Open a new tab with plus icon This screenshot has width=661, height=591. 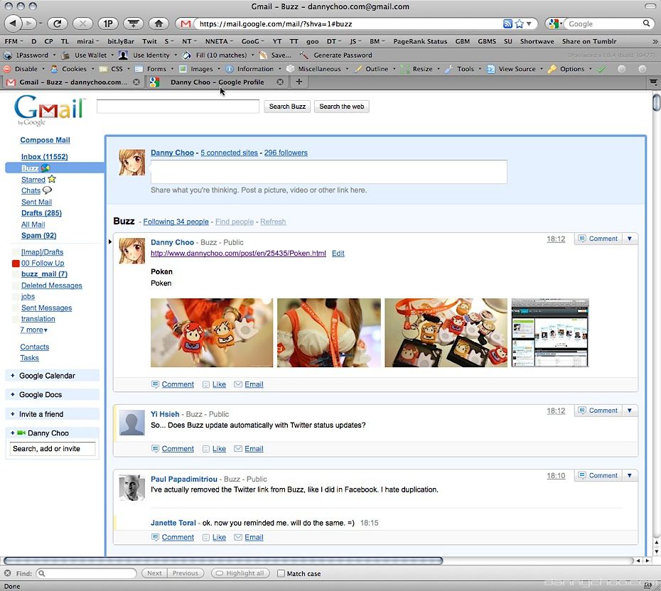pos(299,82)
